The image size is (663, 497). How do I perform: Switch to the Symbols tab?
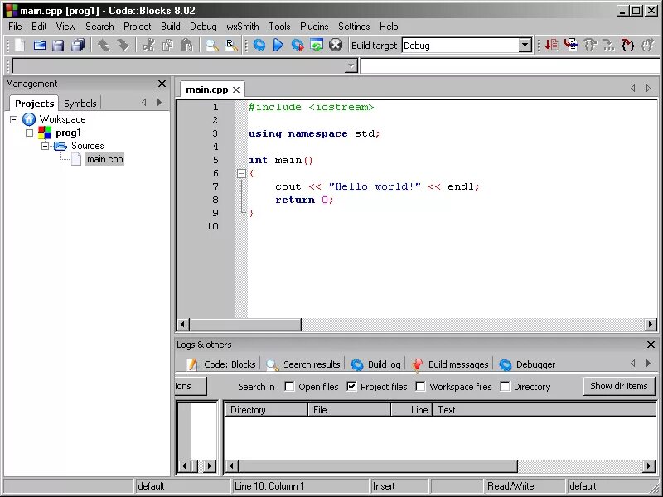coord(80,104)
